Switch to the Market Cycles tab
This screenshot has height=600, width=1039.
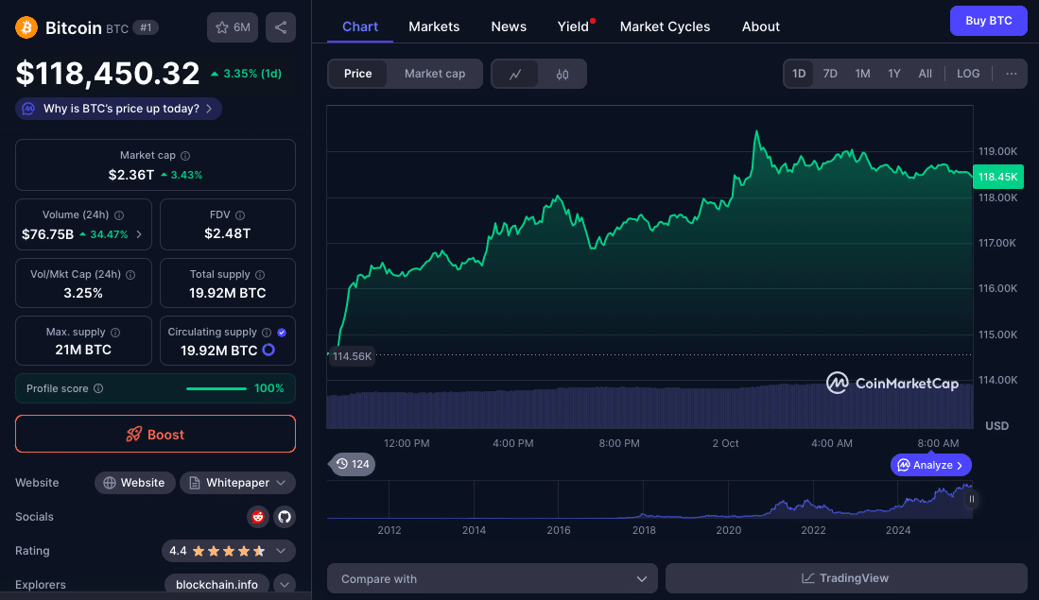(x=665, y=26)
